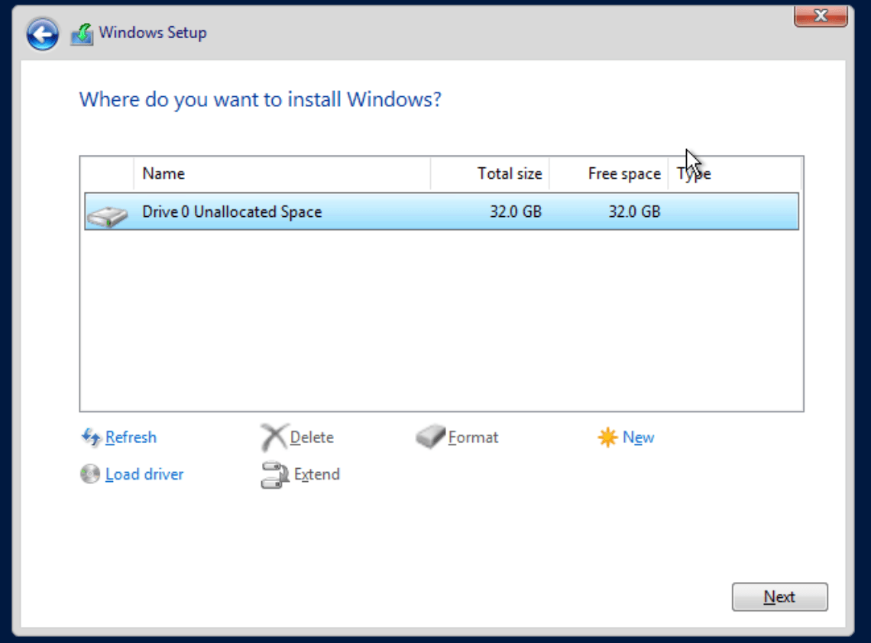Click the Free space column header
This screenshot has width=871, height=643.
[x=624, y=173]
